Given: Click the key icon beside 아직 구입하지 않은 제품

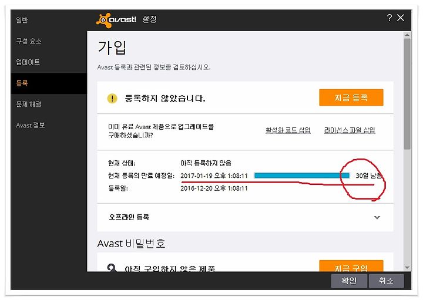Looking at the screenshot, I should [x=112, y=268].
